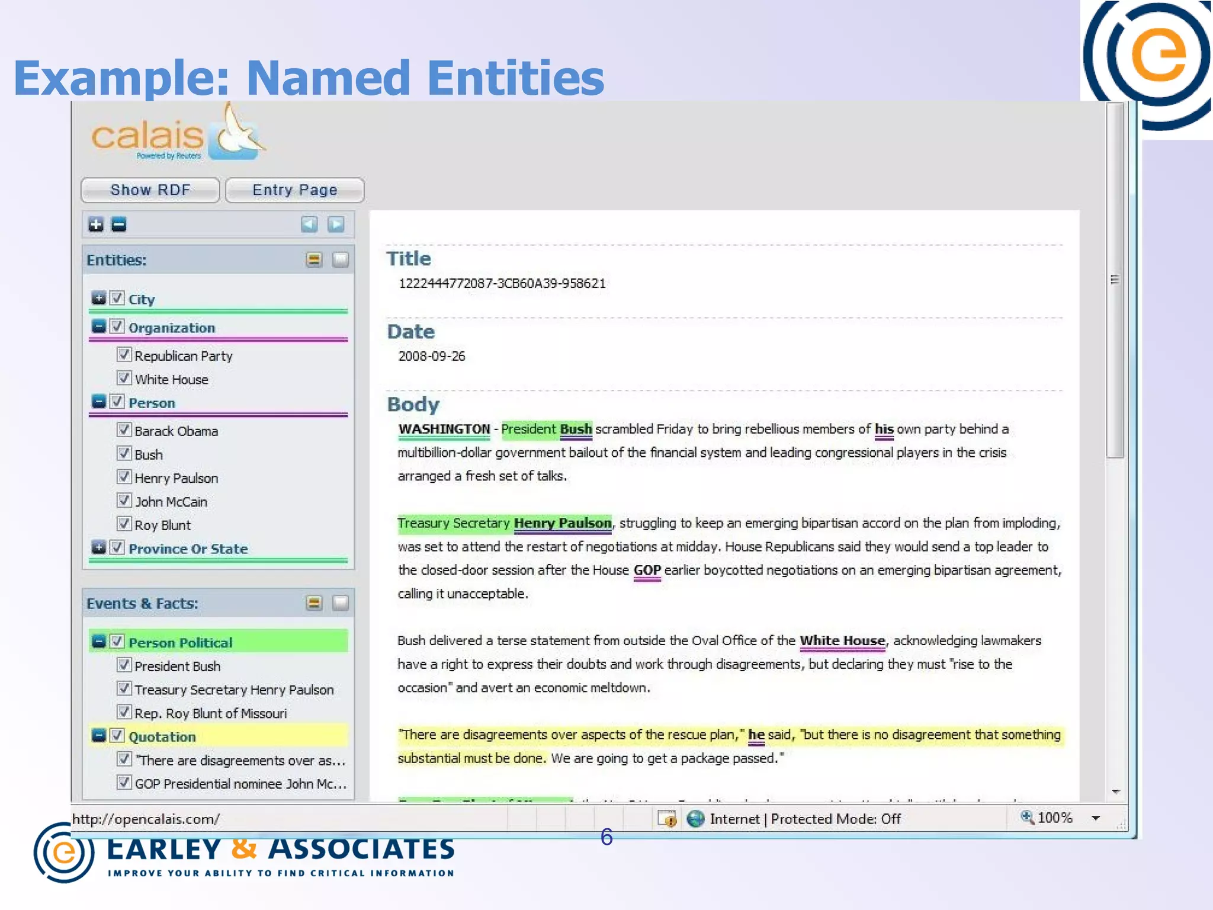Click the next right-arrow navigation icon
Image resolution: width=1213 pixels, height=910 pixels.
point(336,225)
